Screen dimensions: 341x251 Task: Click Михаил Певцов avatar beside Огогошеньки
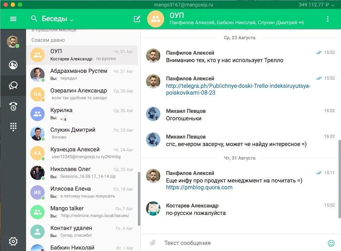153,114
